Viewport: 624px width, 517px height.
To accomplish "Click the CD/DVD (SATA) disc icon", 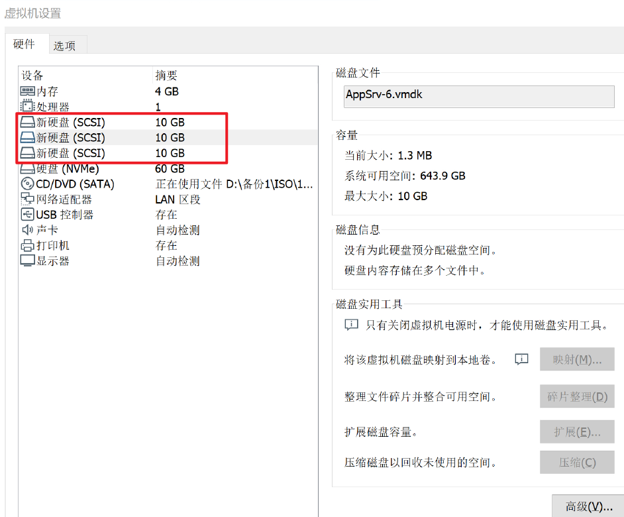I will [x=27, y=184].
